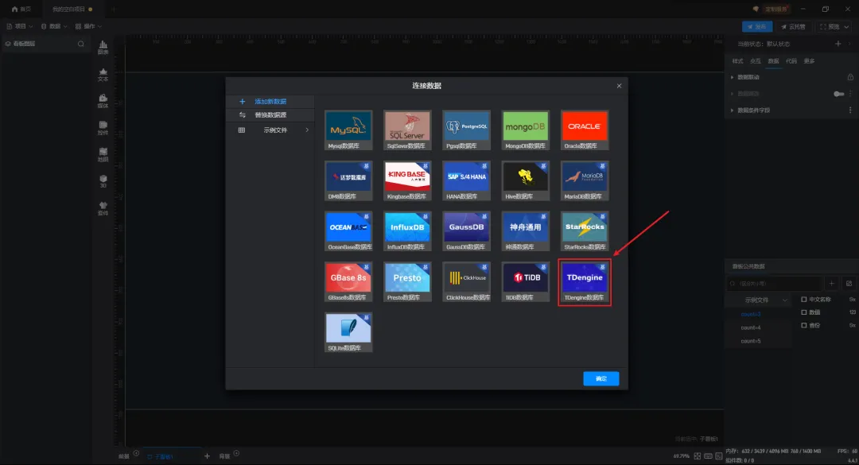Open the 数据 dropdown in top toolbar
Viewport: 859px width, 465px height.
(54, 26)
